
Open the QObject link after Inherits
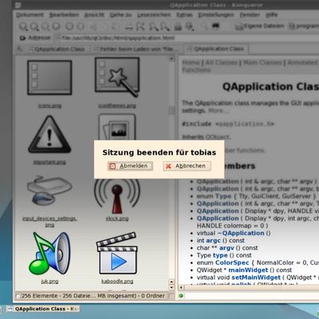tap(218, 137)
